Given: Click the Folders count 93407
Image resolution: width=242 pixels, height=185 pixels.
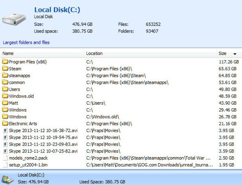Looking at the screenshot, I should (152, 31).
